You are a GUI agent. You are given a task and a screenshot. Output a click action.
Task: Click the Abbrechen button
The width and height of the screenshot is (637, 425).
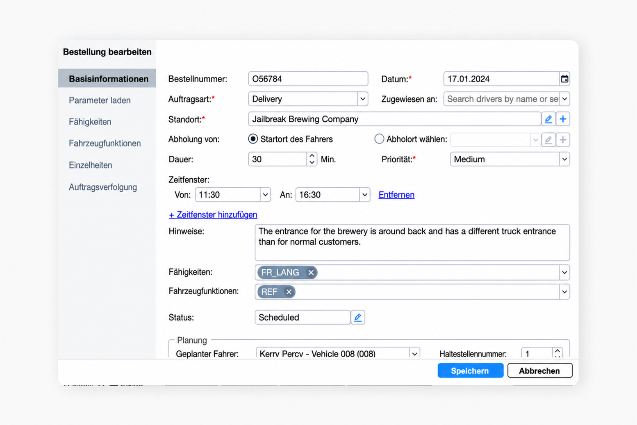539,370
